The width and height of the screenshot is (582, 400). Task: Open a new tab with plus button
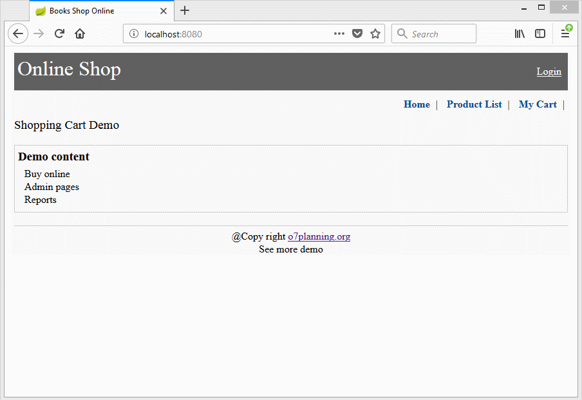pyautogui.click(x=185, y=10)
